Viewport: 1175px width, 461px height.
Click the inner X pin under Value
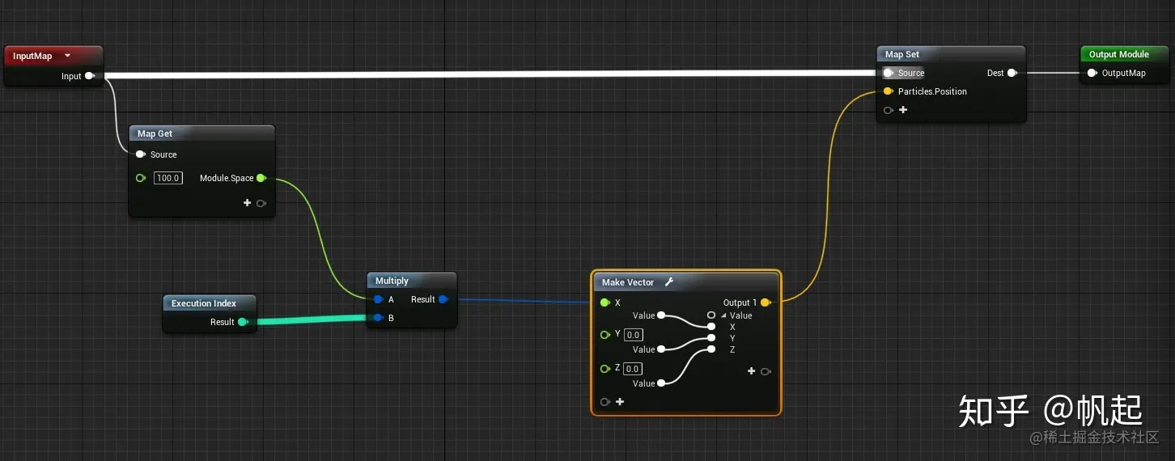tap(711, 327)
